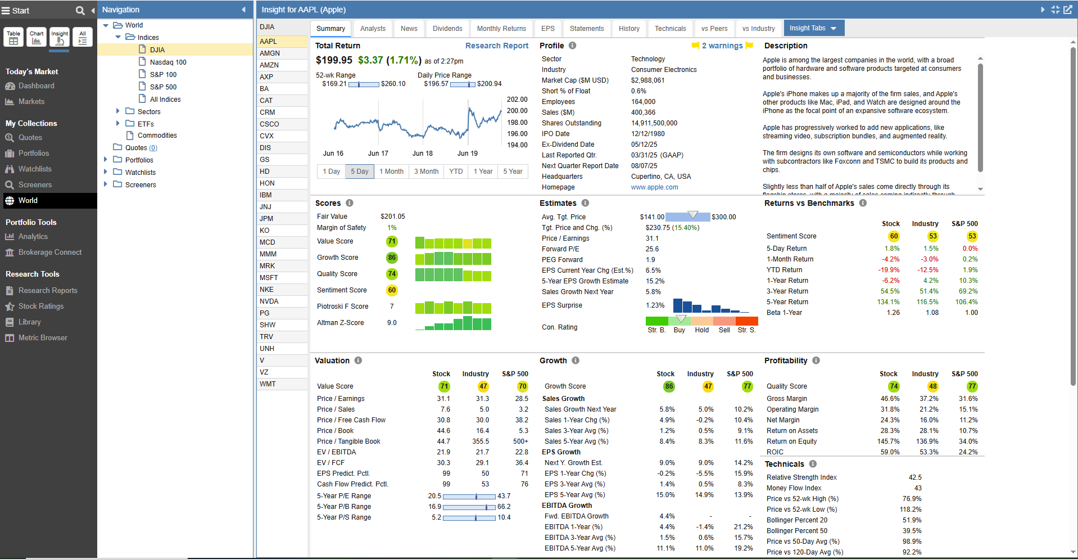Expand the Sectors folder

click(118, 111)
